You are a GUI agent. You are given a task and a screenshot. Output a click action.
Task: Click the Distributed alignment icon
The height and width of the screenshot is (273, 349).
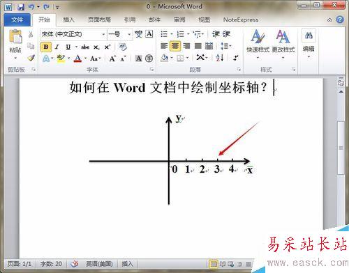pos(209,46)
